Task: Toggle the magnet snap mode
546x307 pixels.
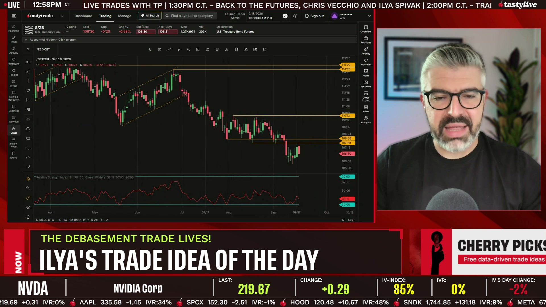Action: click(28, 179)
